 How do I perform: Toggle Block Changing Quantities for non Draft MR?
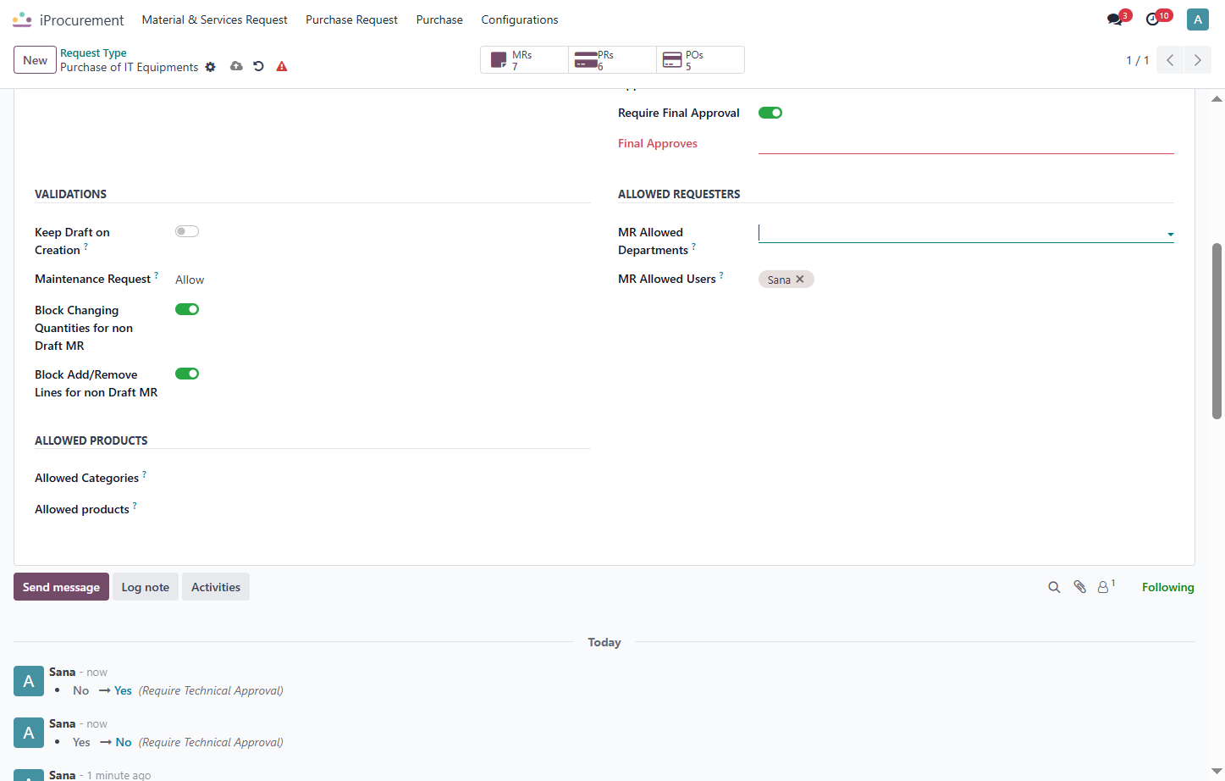[187, 309]
